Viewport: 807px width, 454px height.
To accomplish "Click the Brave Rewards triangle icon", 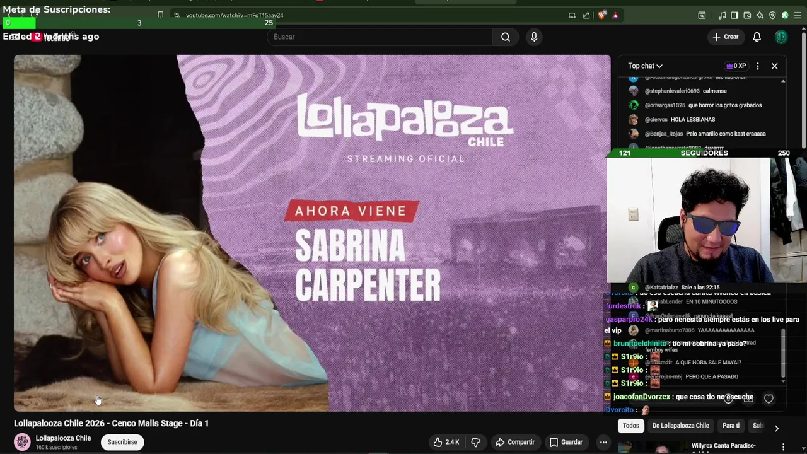I will click(615, 15).
